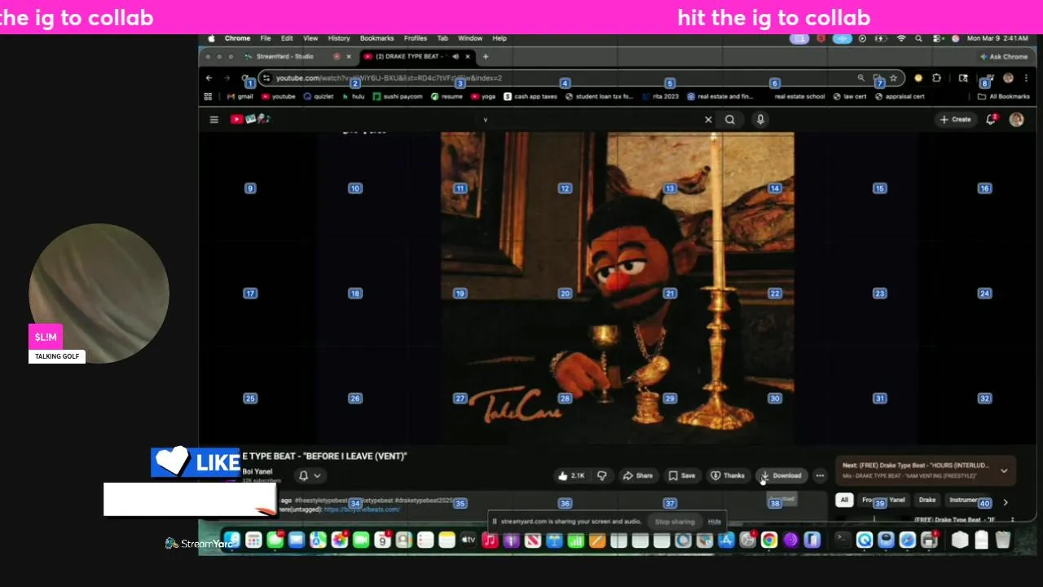Open the boiyanelbeats.com link
The height and width of the screenshot is (587, 1043).
[362, 510]
